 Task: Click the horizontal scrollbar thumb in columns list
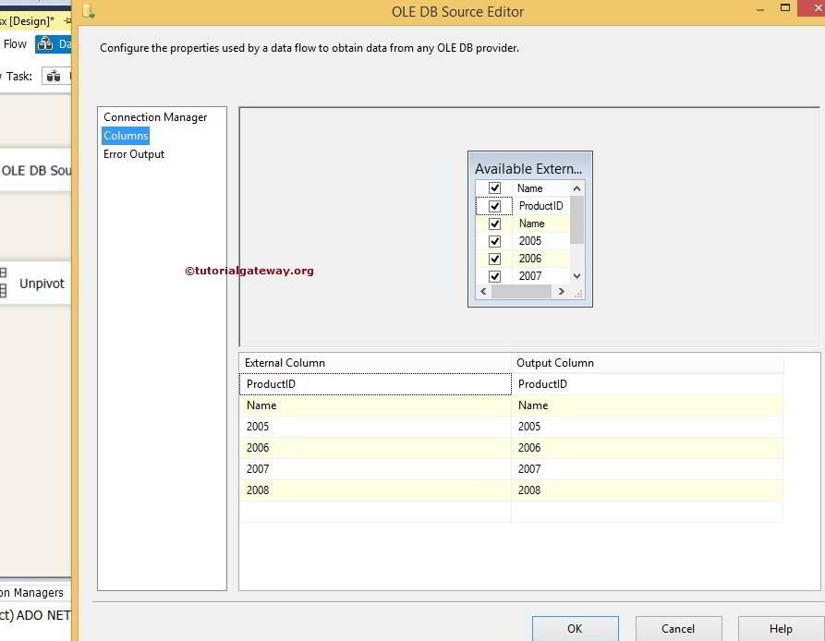click(521, 291)
